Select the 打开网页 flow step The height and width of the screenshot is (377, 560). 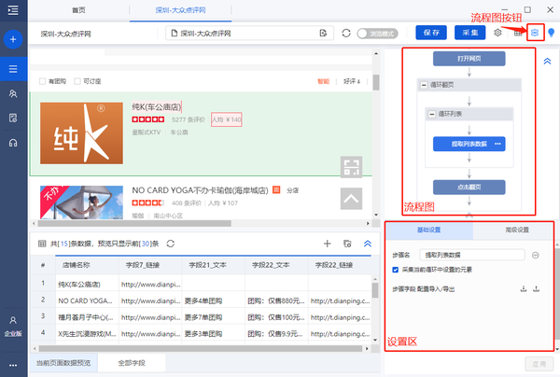tap(469, 59)
